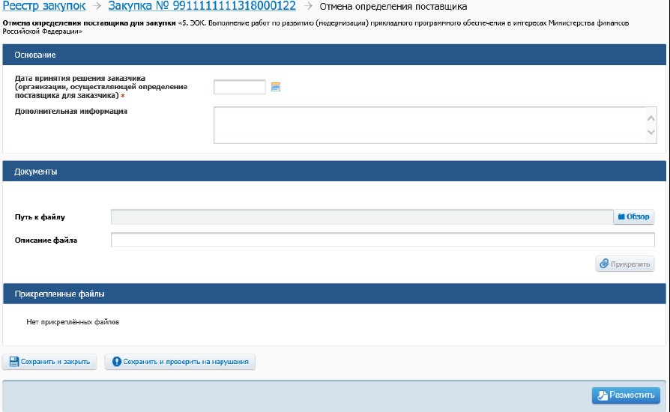Focus the decision date input field
Viewport: 670px width, 412px height.
(x=240, y=87)
